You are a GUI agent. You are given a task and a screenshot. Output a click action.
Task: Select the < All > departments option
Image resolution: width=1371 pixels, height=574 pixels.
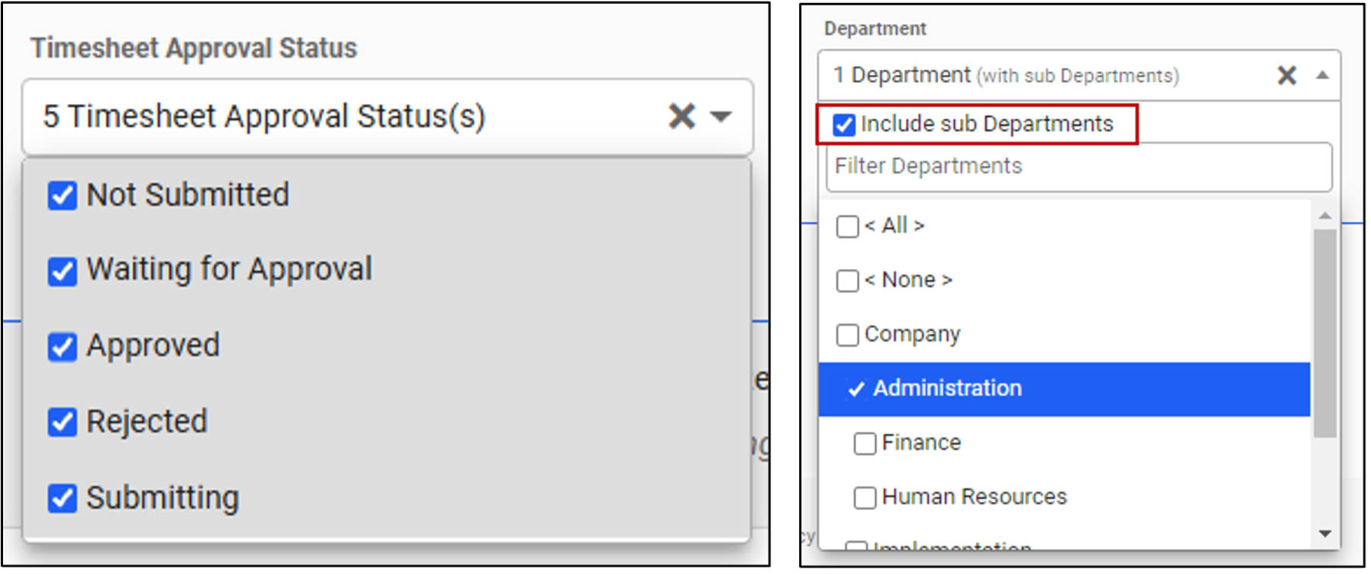847,226
